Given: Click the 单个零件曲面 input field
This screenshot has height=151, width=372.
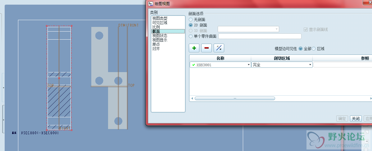Looking at the screenshot, I should [x=260, y=36].
